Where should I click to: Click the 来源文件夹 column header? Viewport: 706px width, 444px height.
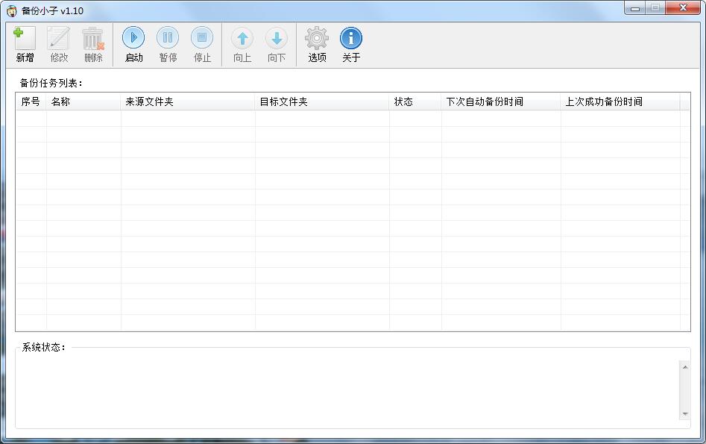click(x=188, y=102)
